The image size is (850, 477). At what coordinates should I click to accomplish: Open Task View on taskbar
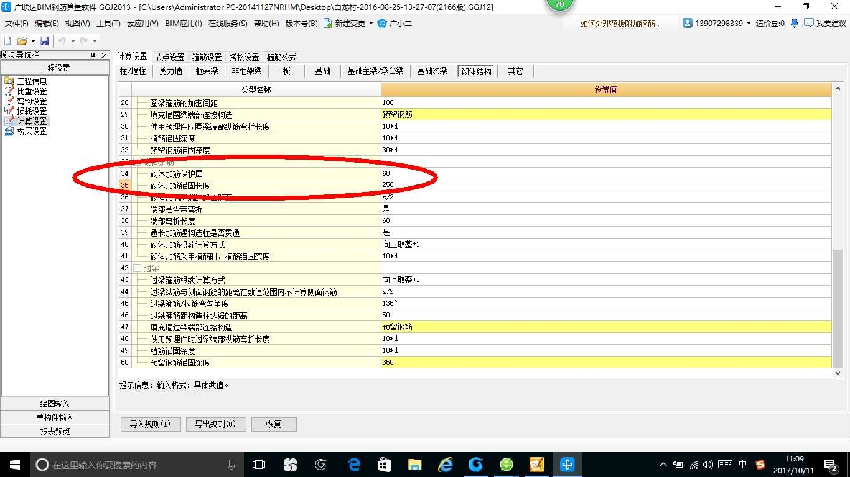[259, 464]
